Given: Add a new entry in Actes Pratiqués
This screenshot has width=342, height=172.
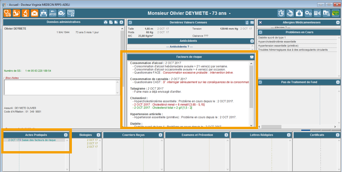Looking at the screenshot, I should 66,135.
